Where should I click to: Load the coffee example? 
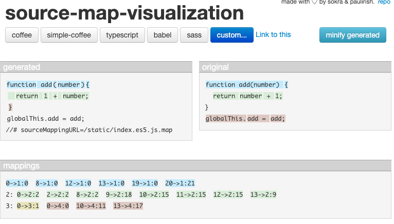22,35
